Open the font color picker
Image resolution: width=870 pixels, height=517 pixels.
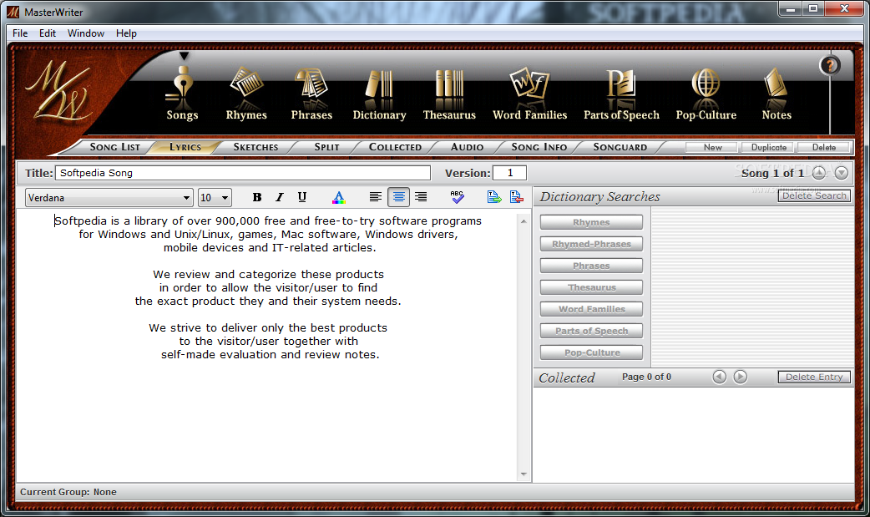point(338,197)
